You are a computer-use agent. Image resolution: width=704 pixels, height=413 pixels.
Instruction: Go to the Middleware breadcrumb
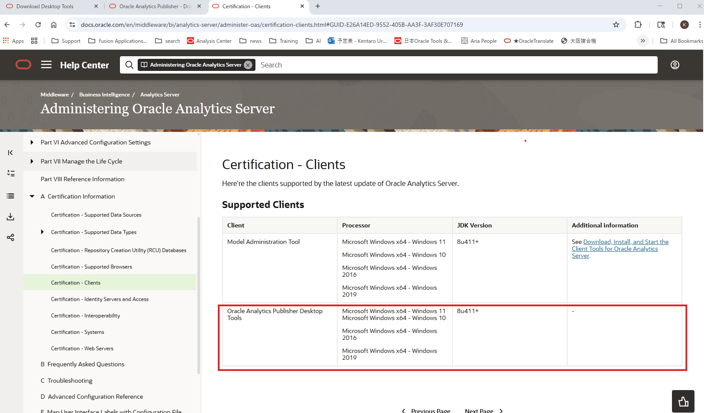(x=55, y=95)
